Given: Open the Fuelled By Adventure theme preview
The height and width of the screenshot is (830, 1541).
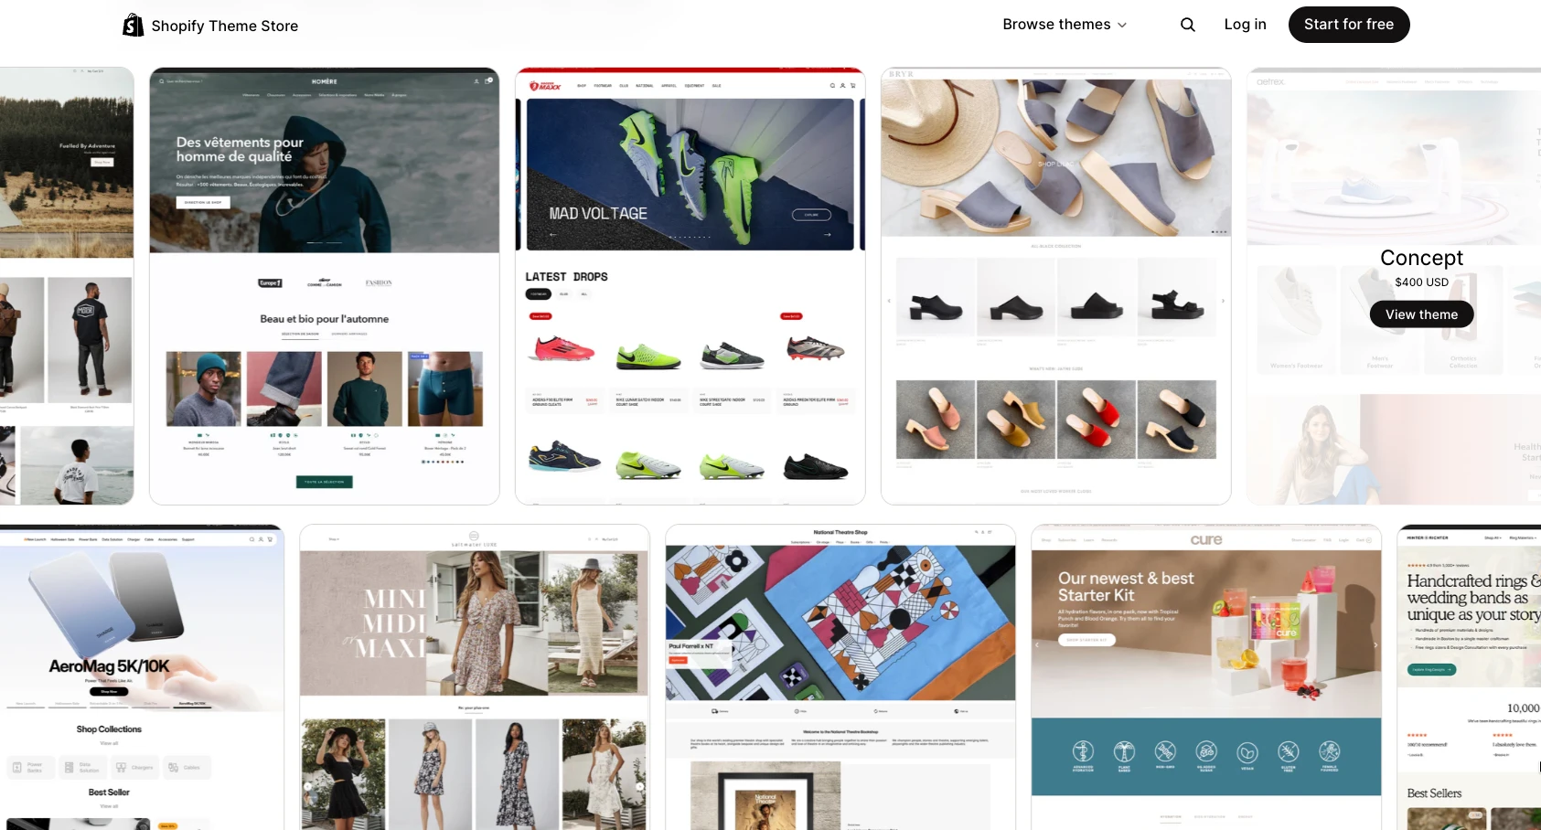Looking at the screenshot, I should pos(67,286).
